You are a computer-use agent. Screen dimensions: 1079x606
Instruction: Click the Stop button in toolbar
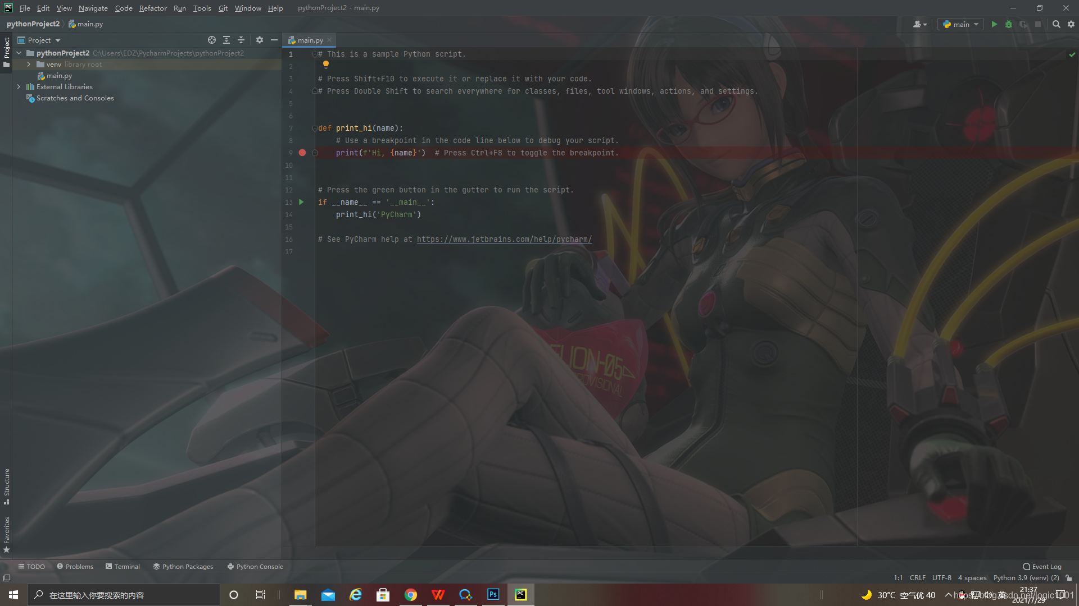1038,24
